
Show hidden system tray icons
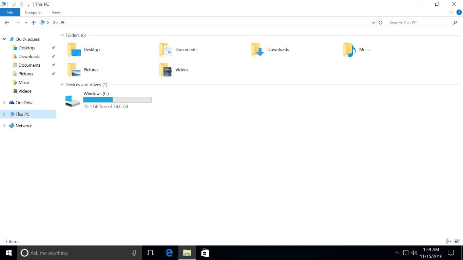[x=397, y=253]
